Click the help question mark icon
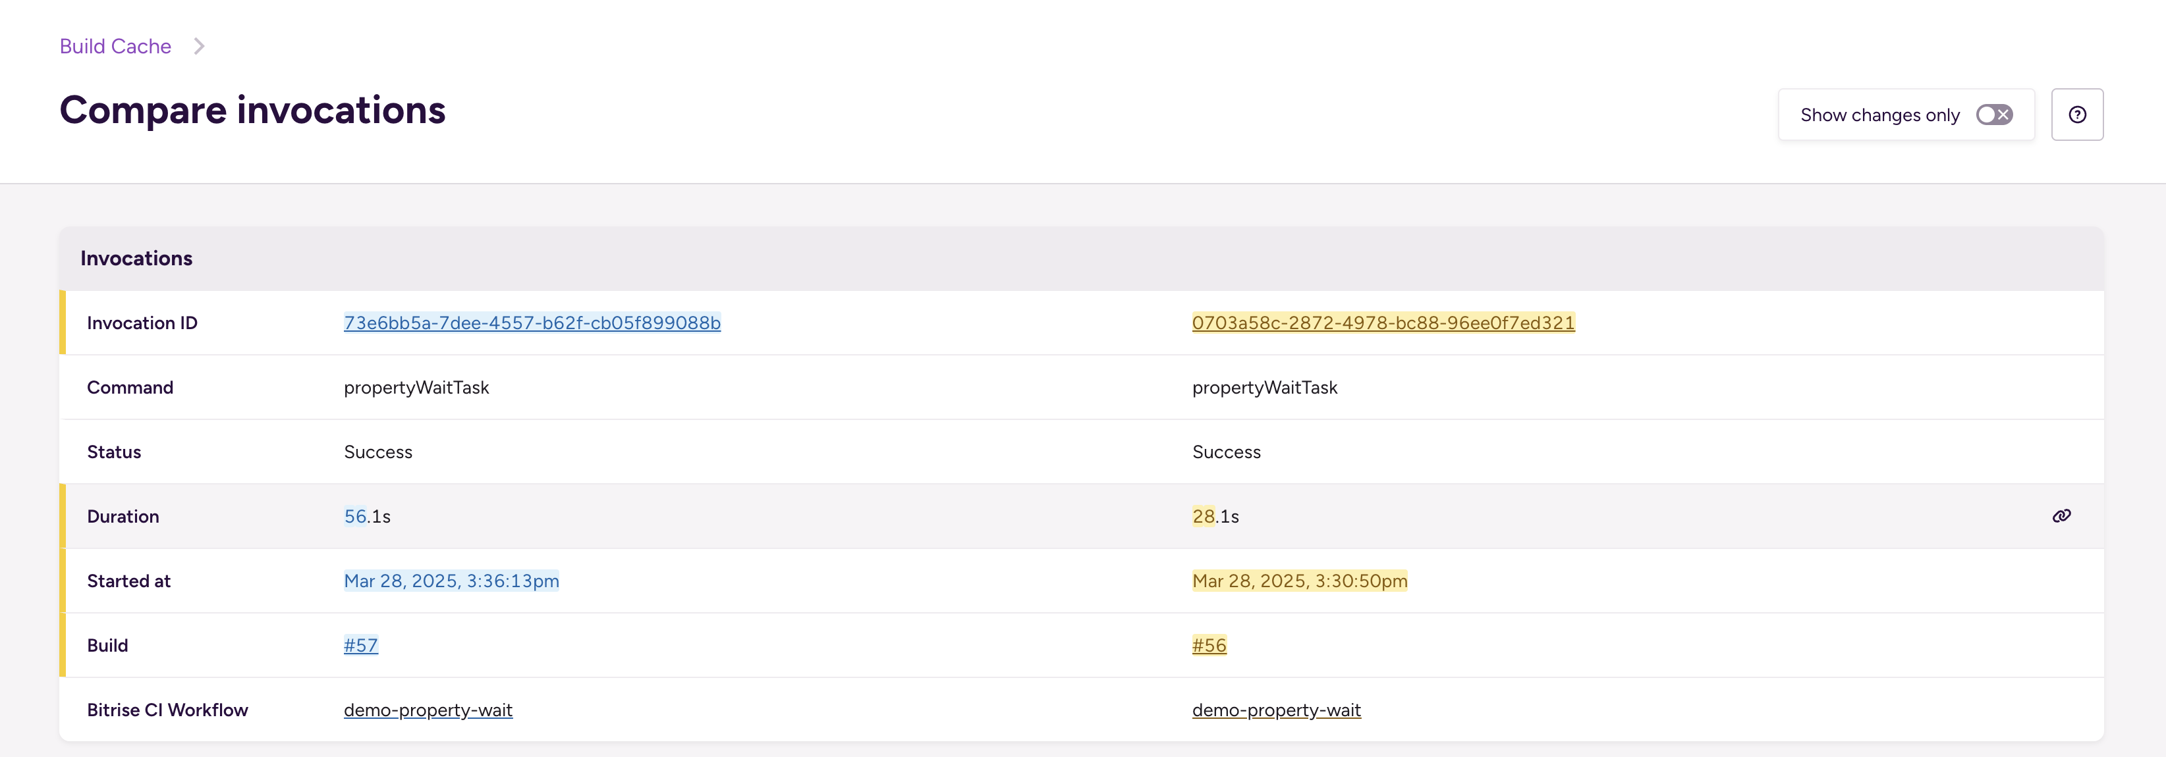Screen dimensions: 2166x757 (x=2077, y=115)
